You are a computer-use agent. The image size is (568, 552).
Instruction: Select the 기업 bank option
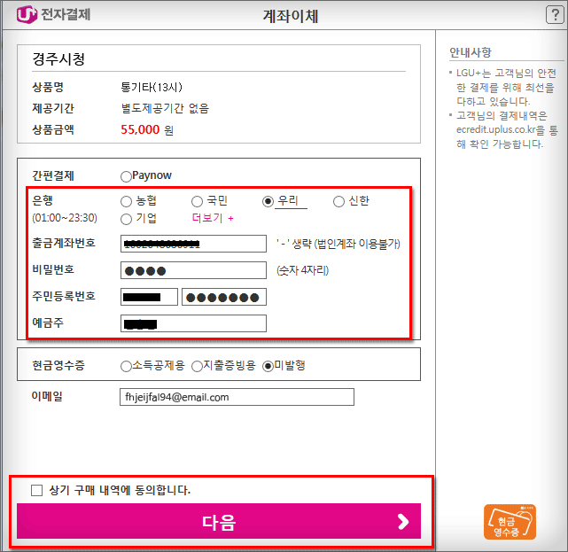click(126, 219)
